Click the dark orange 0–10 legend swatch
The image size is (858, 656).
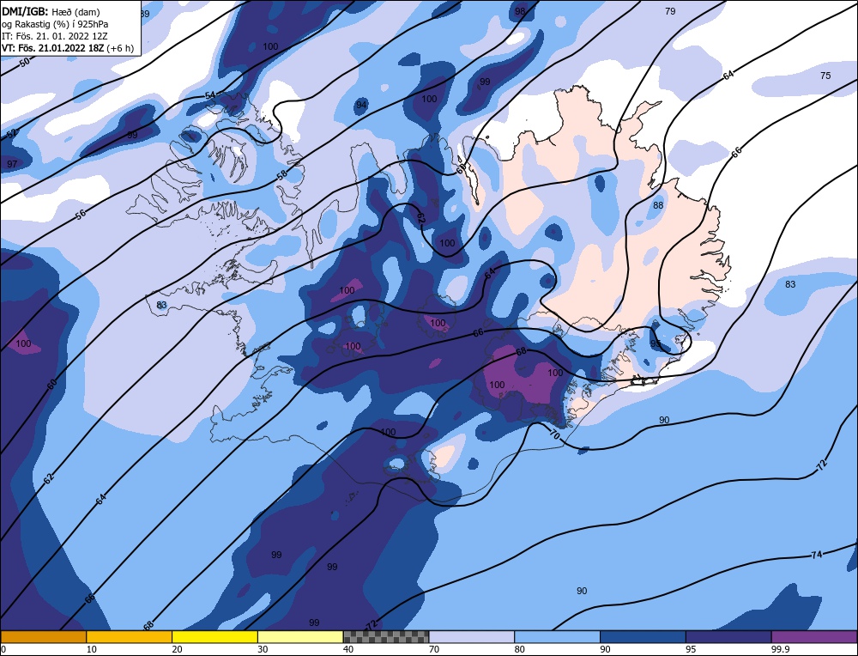[43, 636]
